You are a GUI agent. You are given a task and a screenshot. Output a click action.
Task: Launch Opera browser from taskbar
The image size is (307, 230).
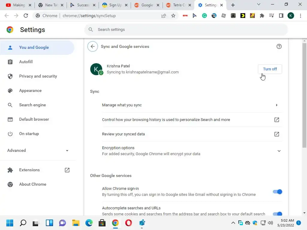click(x=128, y=223)
